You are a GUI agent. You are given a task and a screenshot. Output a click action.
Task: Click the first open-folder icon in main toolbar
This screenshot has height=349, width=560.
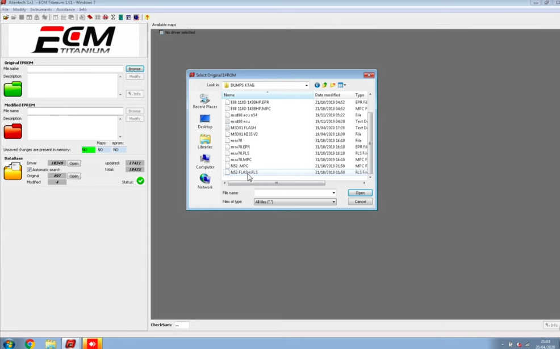pos(6,17)
